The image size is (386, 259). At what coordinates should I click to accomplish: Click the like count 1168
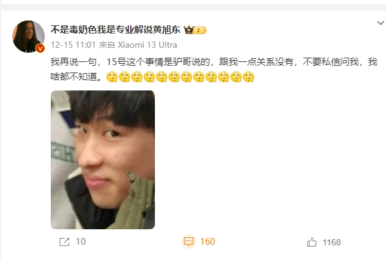pyautogui.click(x=331, y=242)
